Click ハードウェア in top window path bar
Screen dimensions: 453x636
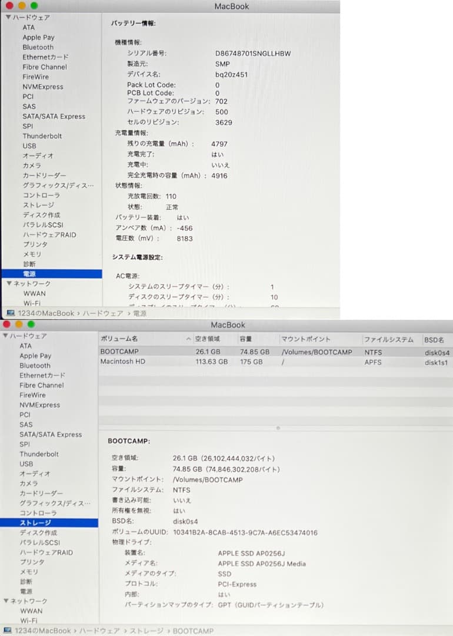pos(103,313)
